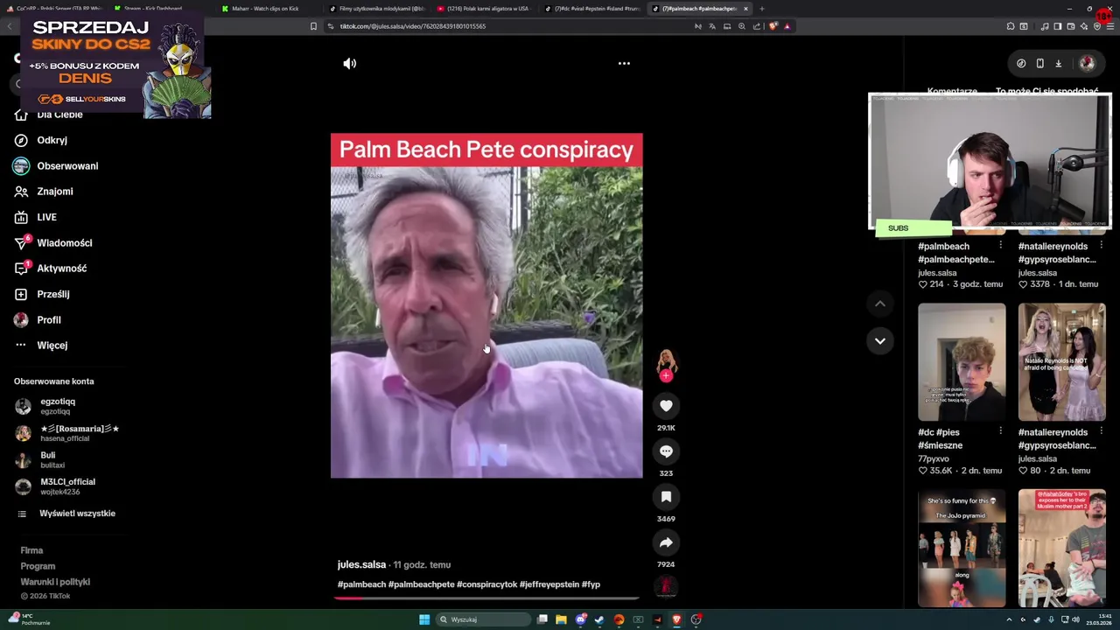Save the video with the bookmark icon
This screenshot has height=630, width=1120.
coord(666,497)
